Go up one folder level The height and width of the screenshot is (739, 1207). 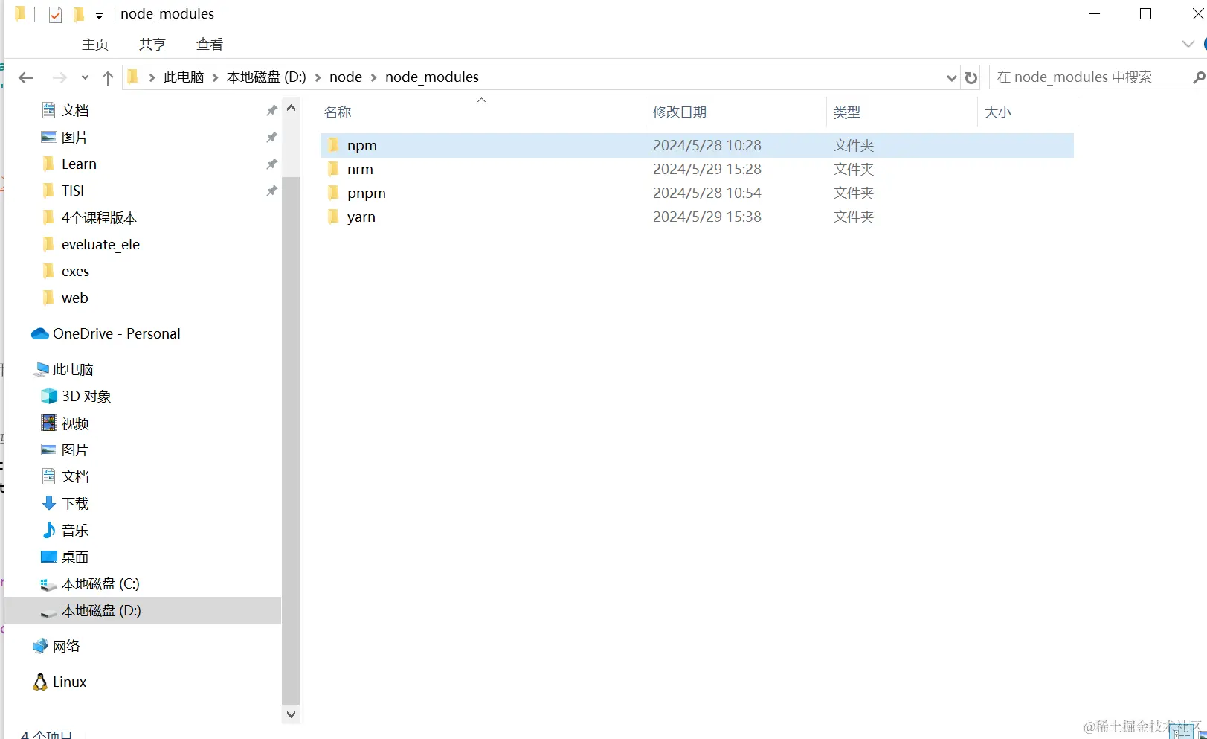coord(108,77)
